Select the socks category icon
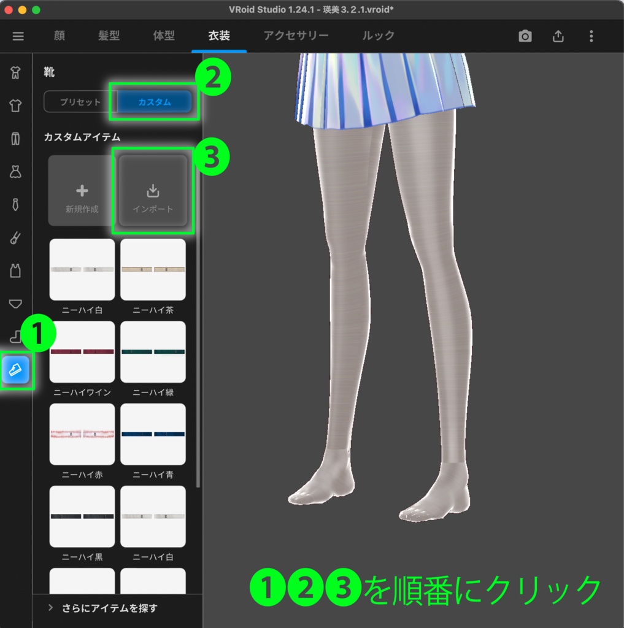Screen dimensions: 624x628 point(15,337)
